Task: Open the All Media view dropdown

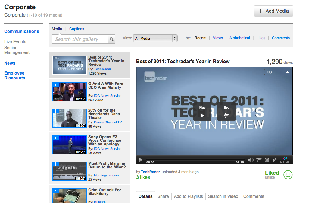Action: [x=155, y=38]
